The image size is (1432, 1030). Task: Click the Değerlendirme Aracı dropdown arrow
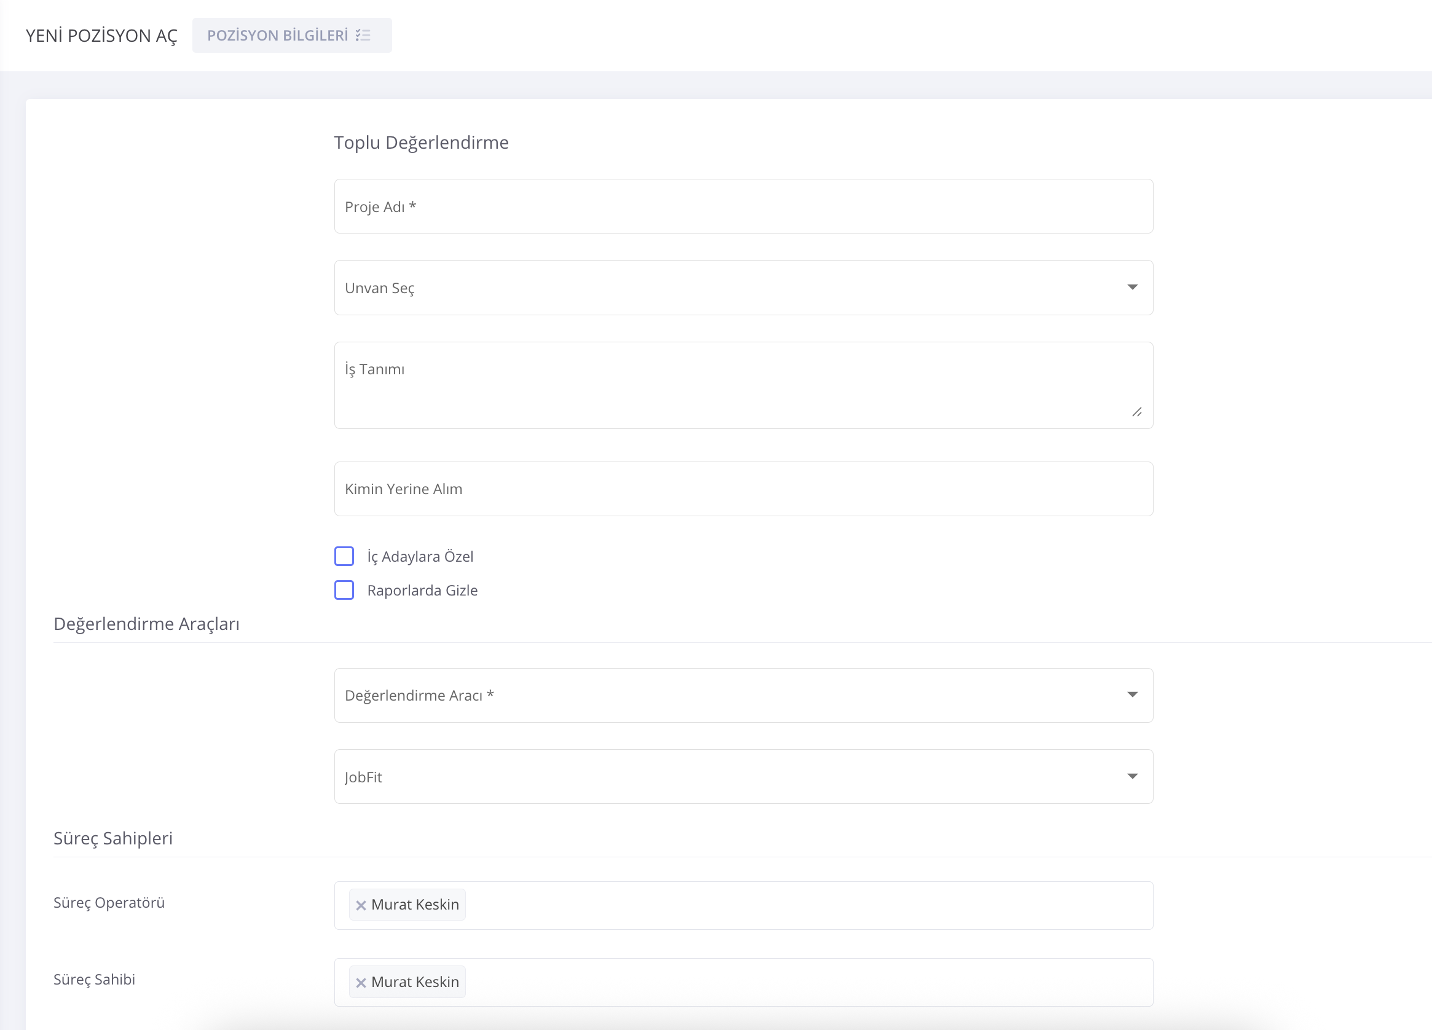pyautogui.click(x=1132, y=694)
